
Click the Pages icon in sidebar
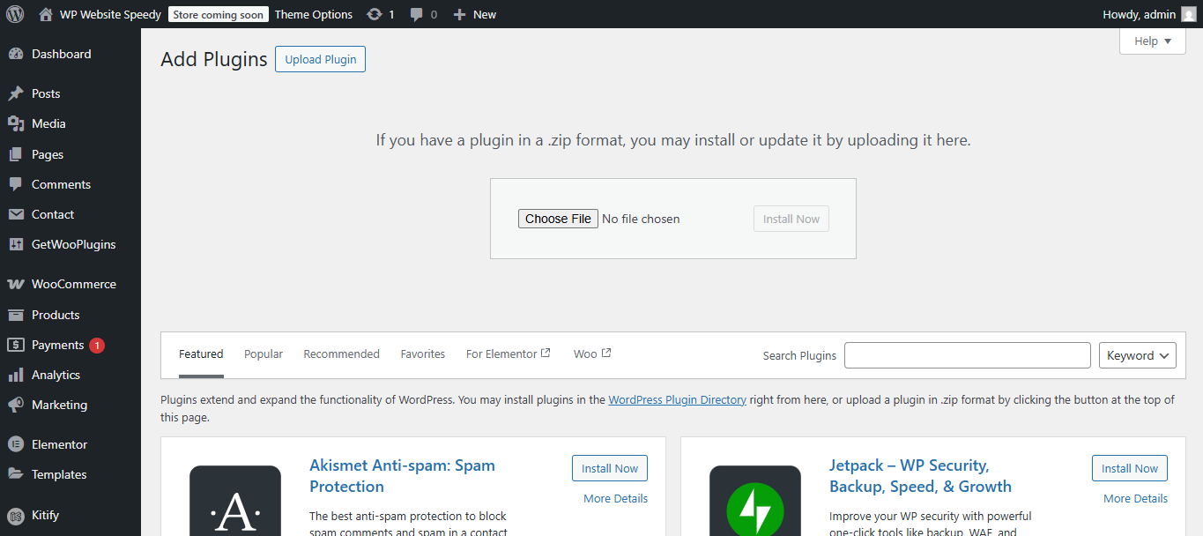tap(16, 154)
